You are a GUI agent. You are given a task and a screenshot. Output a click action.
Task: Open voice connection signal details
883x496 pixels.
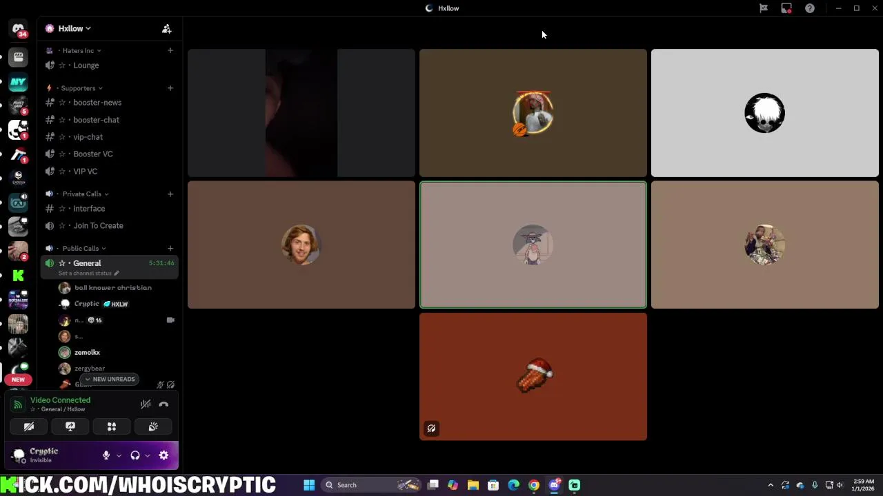(x=19, y=404)
